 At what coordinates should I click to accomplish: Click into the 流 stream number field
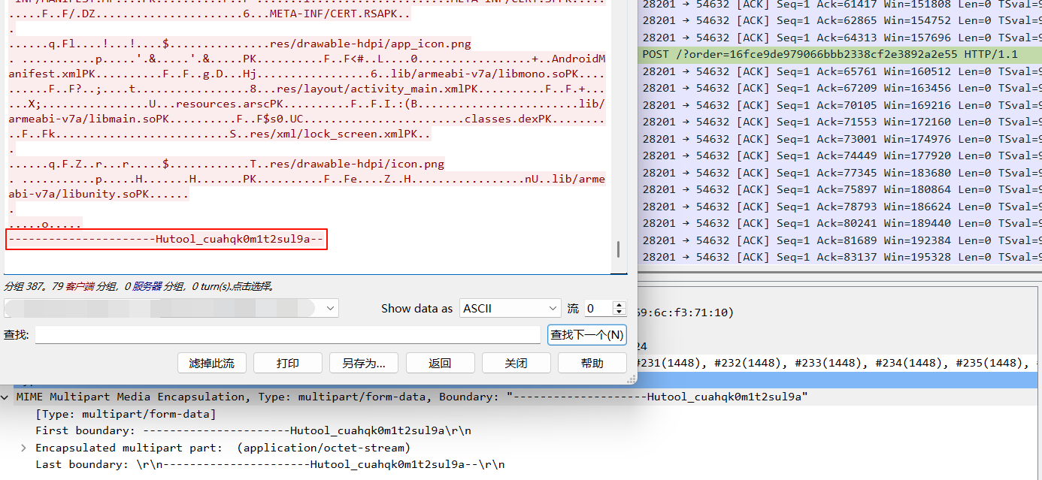pos(598,308)
